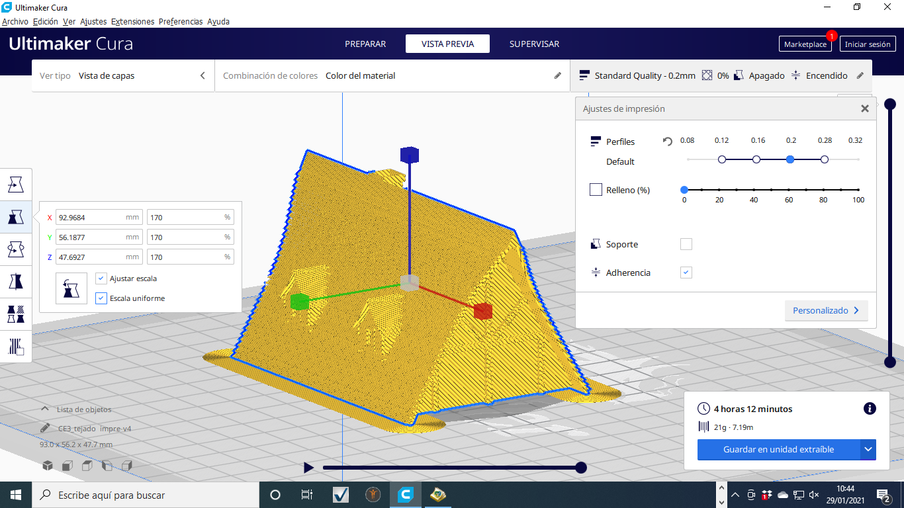904x508 pixels.
Task: Disable the Adherencia checkbox
Action: 686,273
